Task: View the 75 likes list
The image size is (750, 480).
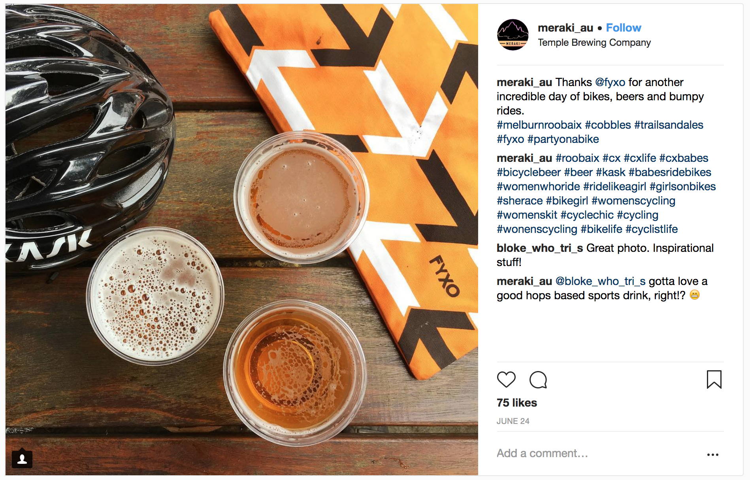Action: (x=517, y=403)
